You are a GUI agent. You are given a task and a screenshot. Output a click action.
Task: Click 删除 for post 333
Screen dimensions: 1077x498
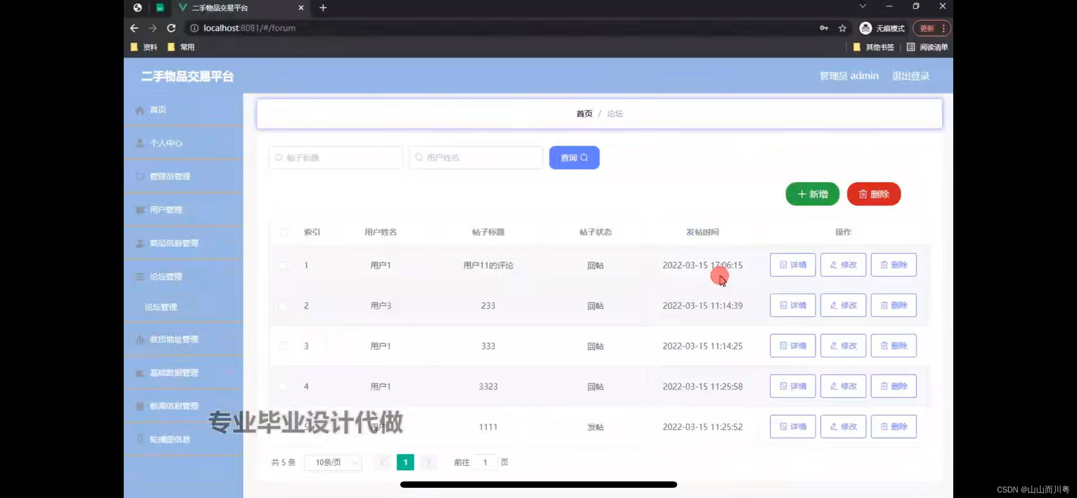[x=893, y=346]
